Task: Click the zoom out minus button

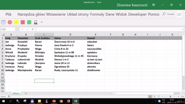Action: [162, 96]
